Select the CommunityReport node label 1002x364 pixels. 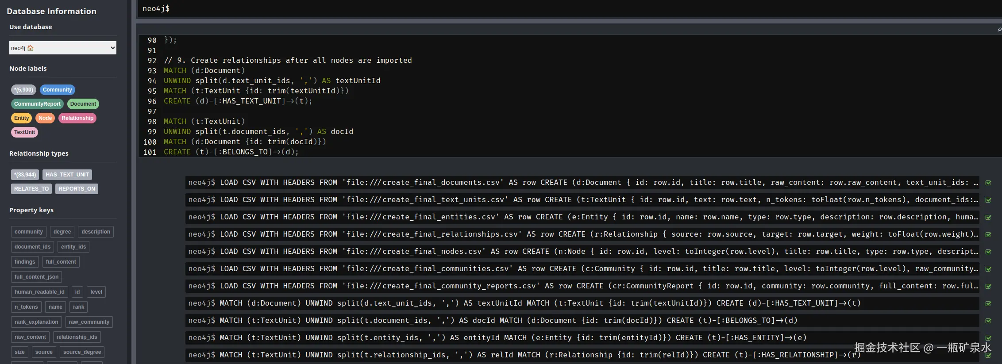(37, 104)
